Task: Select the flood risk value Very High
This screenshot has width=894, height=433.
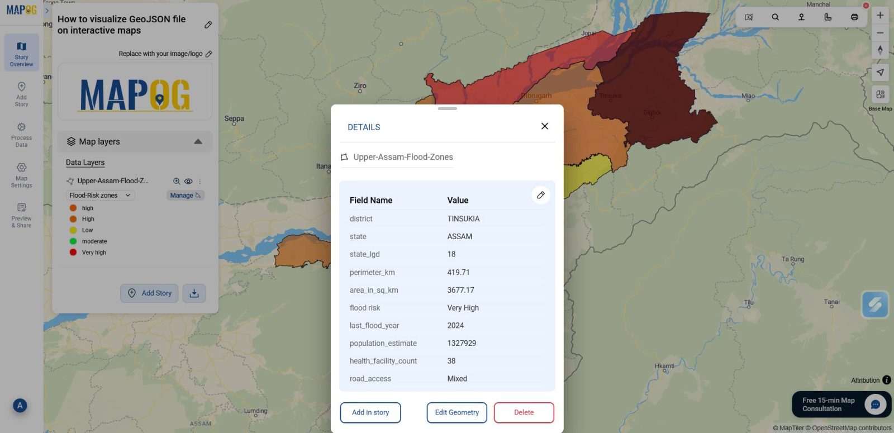Action: [463, 308]
